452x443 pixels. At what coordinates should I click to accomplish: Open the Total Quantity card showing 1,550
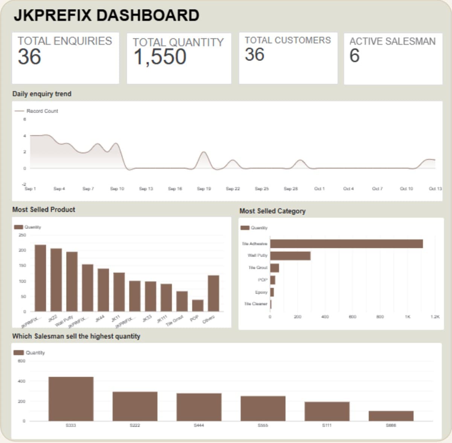[x=179, y=58]
